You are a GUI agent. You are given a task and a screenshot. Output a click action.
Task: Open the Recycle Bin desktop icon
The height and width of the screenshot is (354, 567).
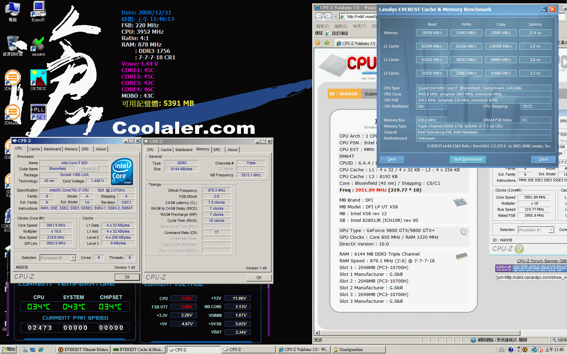coord(13,46)
